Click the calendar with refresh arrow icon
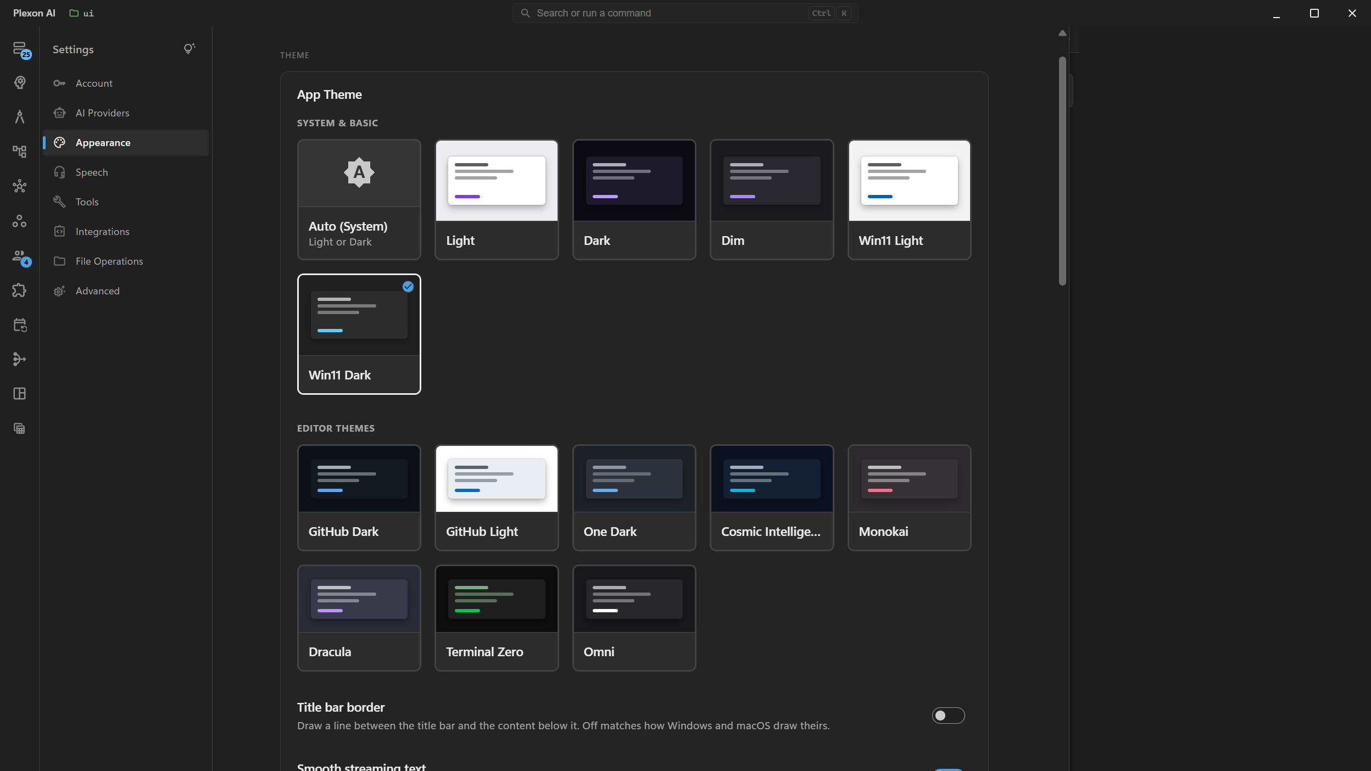Screen dimensions: 1371x771 pyautogui.click(x=20, y=325)
